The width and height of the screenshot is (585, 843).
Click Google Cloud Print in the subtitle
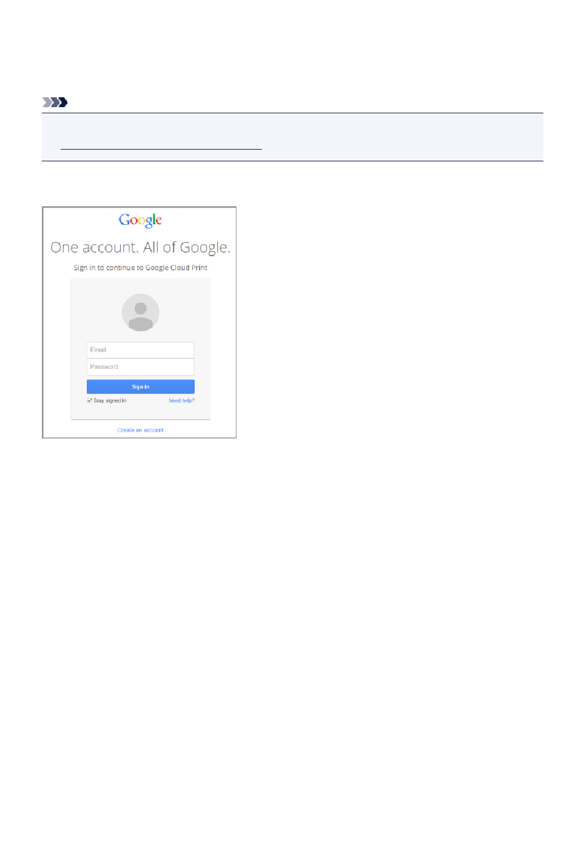click(x=176, y=268)
